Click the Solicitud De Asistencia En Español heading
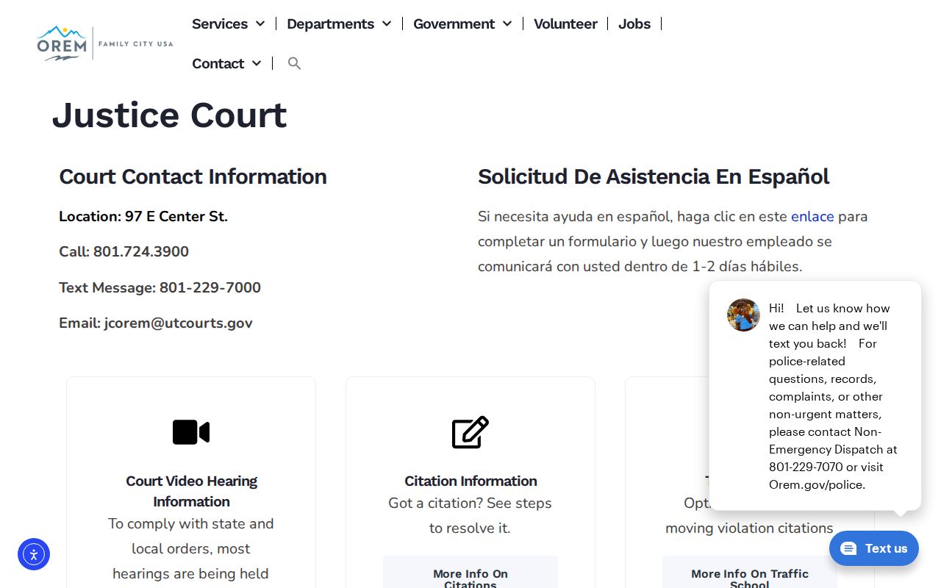The image size is (941, 588). 654,177
